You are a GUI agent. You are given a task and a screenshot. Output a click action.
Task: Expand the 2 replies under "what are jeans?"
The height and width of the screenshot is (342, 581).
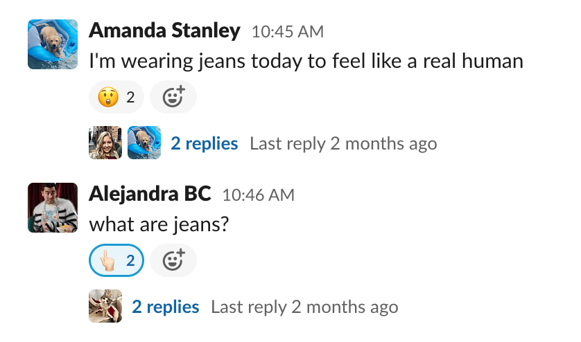tap(166, 307)
